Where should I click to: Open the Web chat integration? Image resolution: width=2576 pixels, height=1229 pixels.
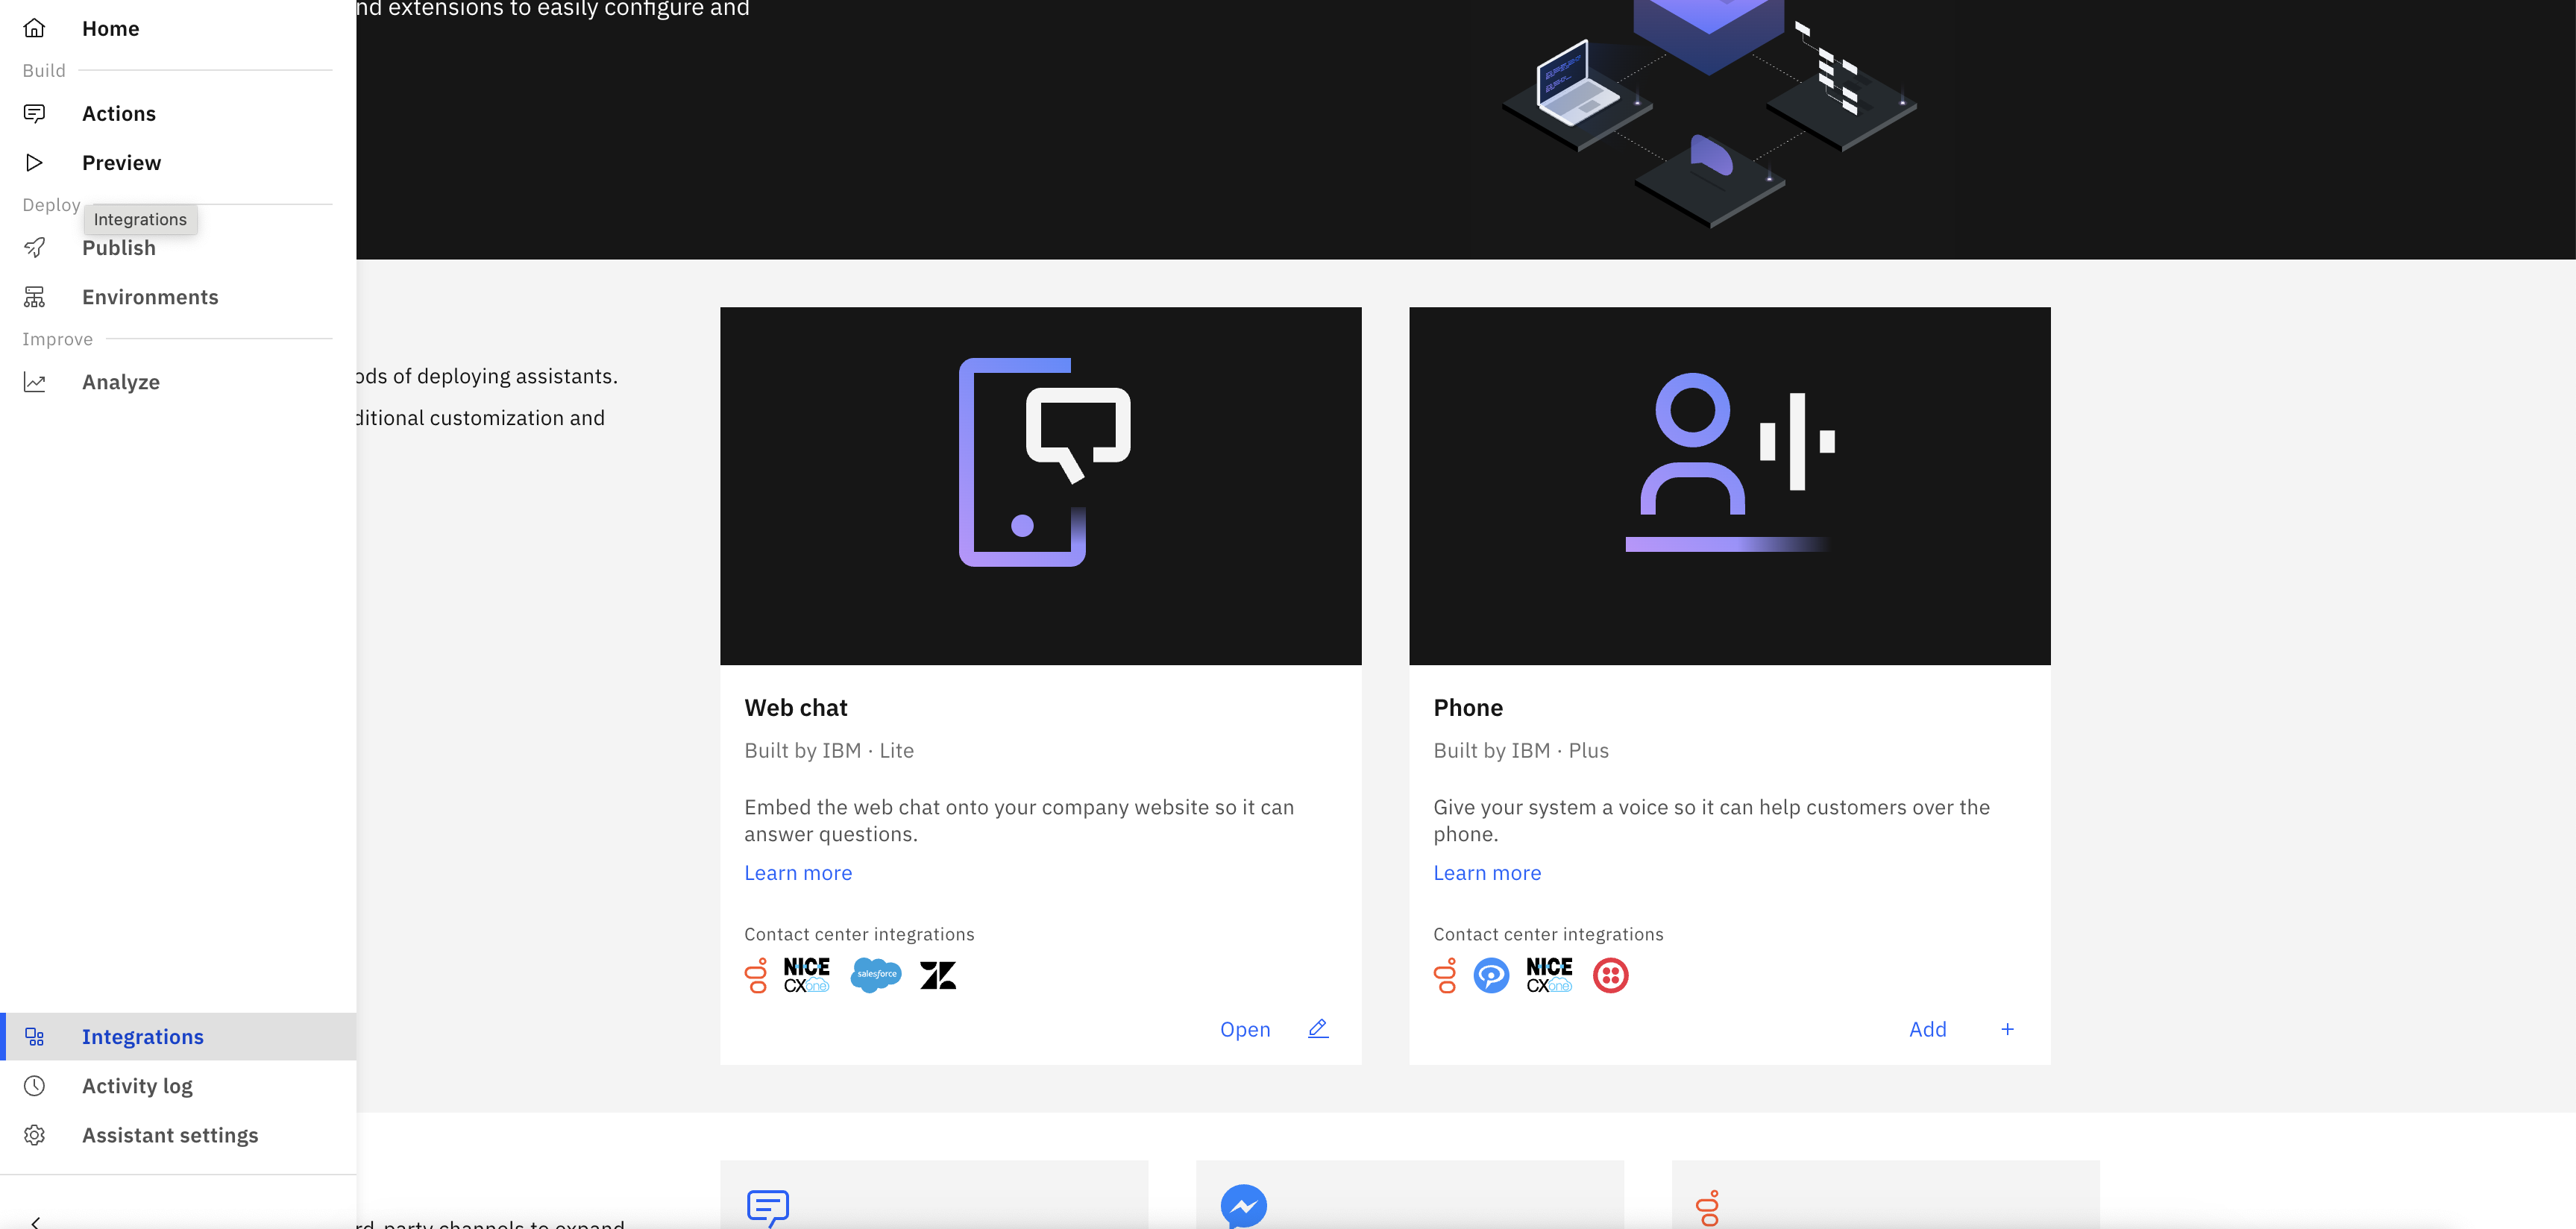tap(1245, 1028)
